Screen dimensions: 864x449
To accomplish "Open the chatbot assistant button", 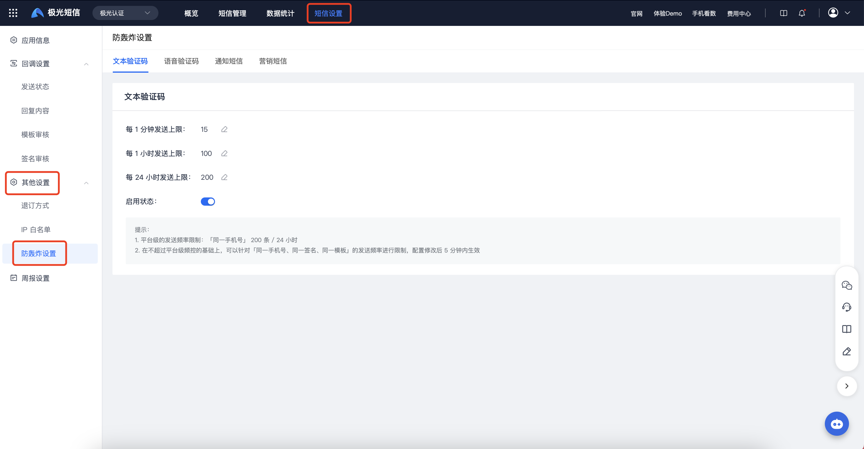I will tap(837, 424).
